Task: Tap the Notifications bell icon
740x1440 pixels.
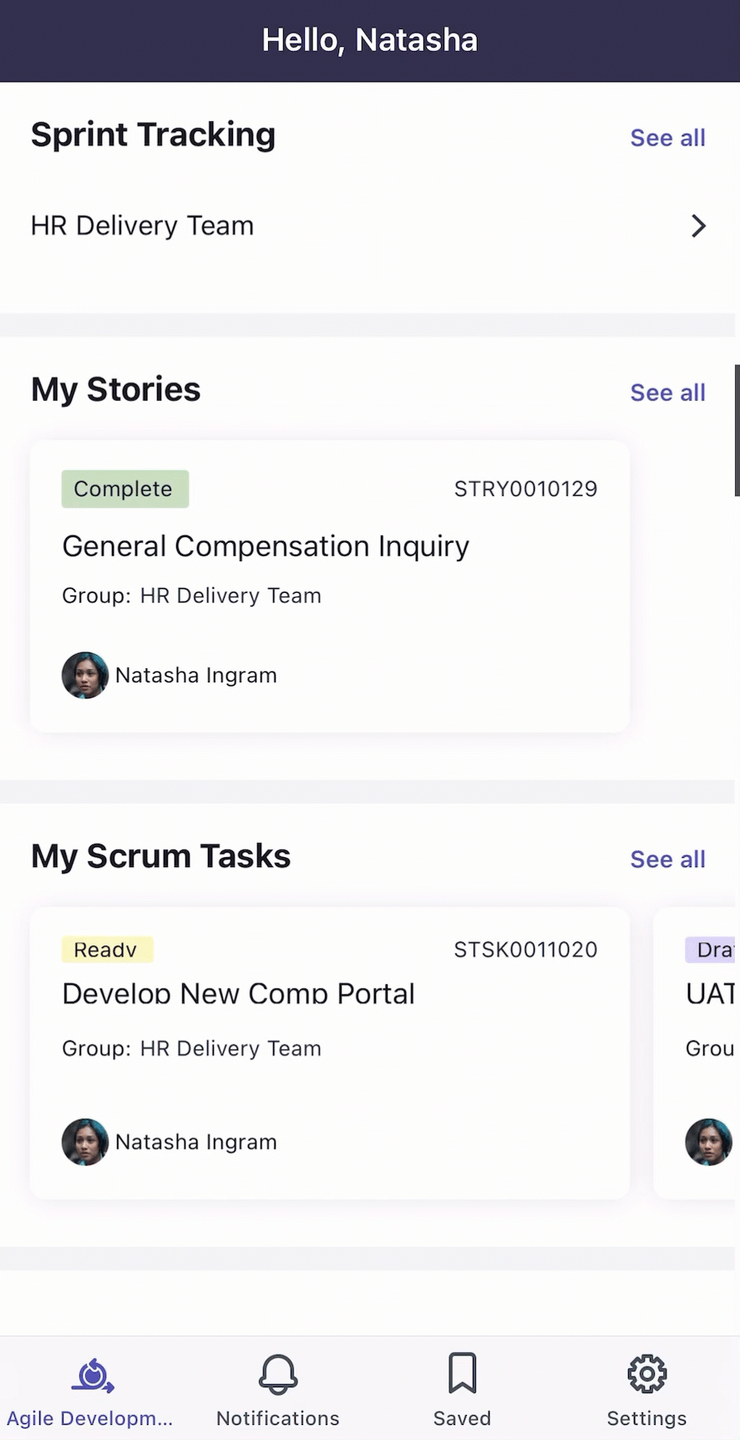Action: pos(278,1374)
